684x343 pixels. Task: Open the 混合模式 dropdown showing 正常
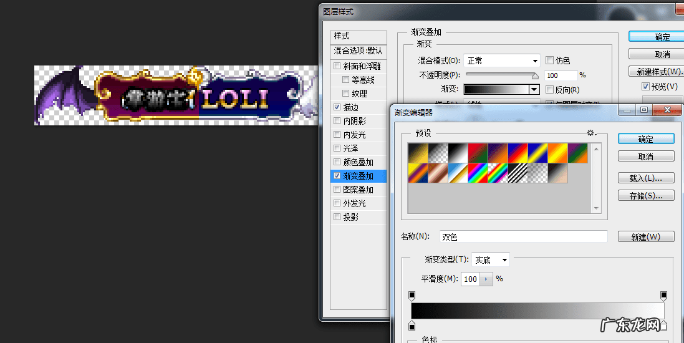click(x=502, y=60)
